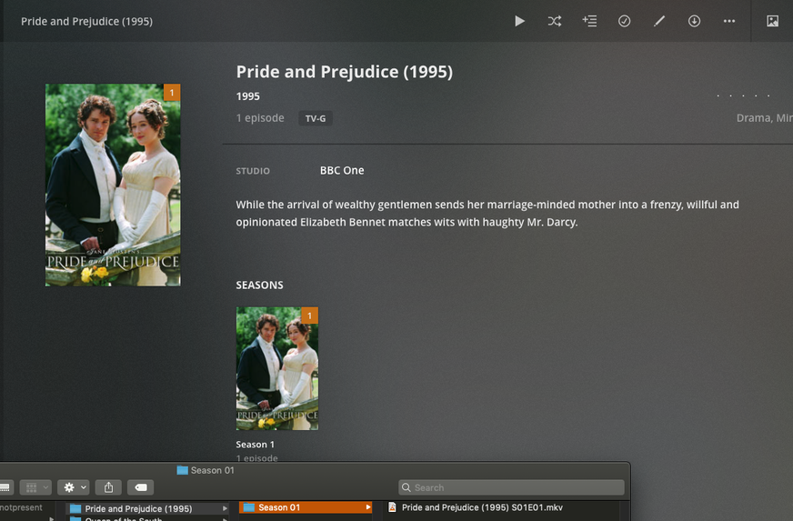Click the download sync icon
The width and height of the screenshot is (793, 521).
[694, 21]
